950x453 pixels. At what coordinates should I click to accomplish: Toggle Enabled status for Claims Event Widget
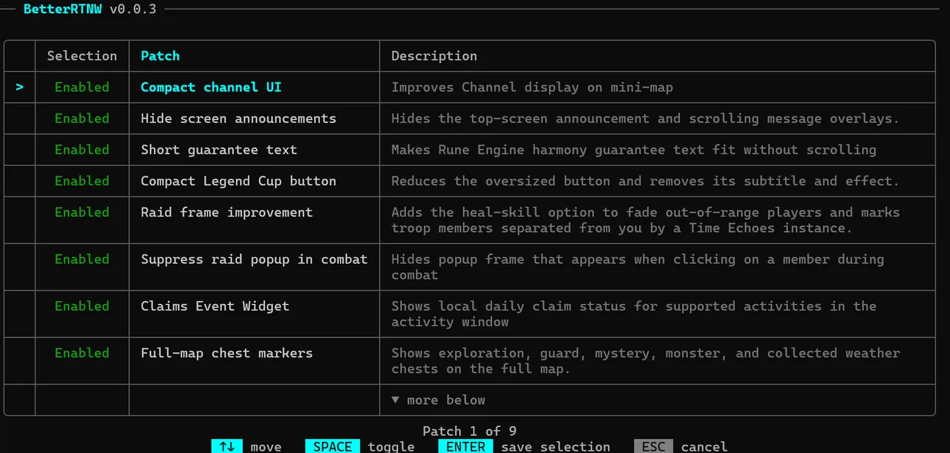click(x=82, y=305)
